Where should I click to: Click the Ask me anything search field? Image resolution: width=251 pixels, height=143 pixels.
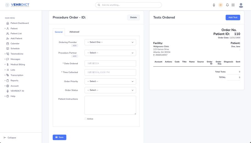pos(128,5)
